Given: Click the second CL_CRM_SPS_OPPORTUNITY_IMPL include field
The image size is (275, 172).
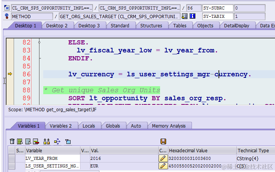Looking at the screenshot, I should 140,8.
